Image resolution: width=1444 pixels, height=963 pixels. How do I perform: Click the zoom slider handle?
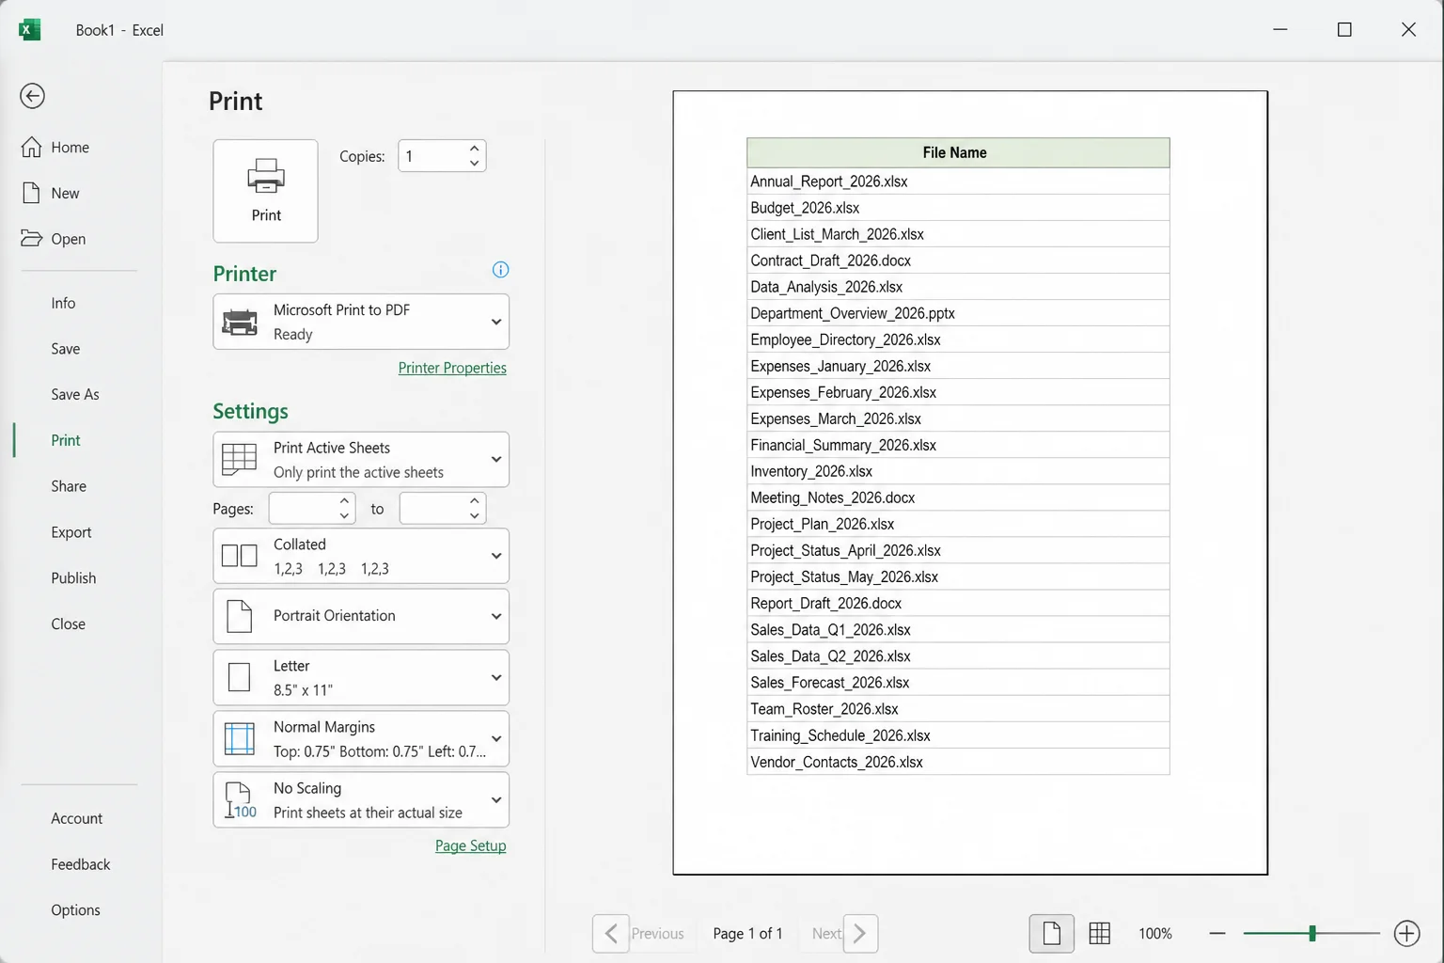click(x=1311, y=933)
